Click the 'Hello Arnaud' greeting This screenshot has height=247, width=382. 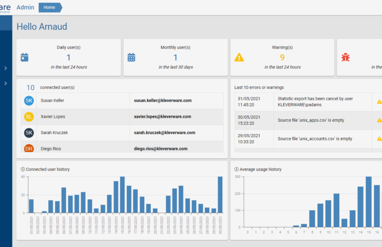click(x=42, y=26)
